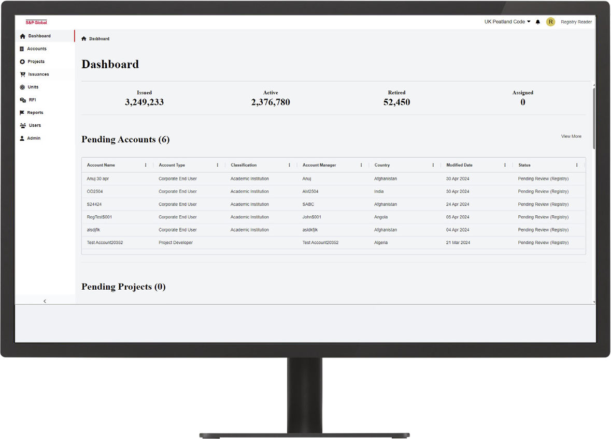This screenshot has height=447, width=611.
Task: Open Account Name column options menu
Action: pyautogui.click(x=146, y=165)
